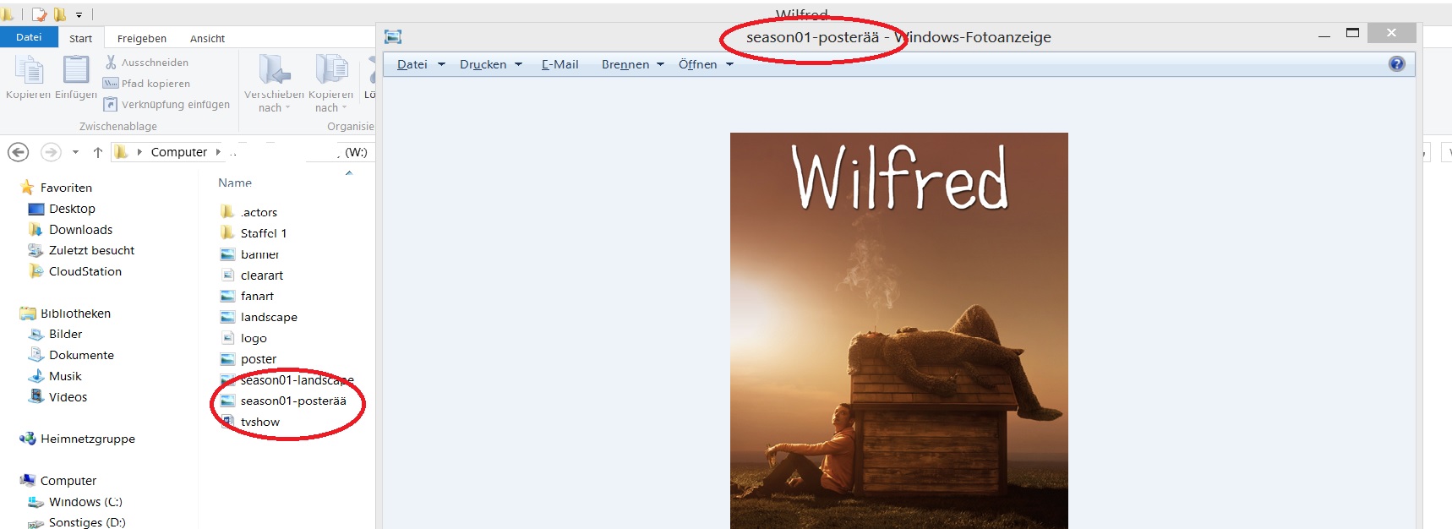1452x529 pixels.
Task: Click the Kopieren icon in the ribbon
Action: pos(28,77)
